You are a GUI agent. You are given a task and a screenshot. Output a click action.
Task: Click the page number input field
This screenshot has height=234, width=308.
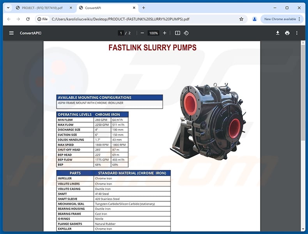tap(121, 33)
